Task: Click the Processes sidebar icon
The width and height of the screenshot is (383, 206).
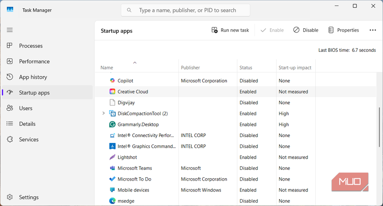Action: point(10,45)
